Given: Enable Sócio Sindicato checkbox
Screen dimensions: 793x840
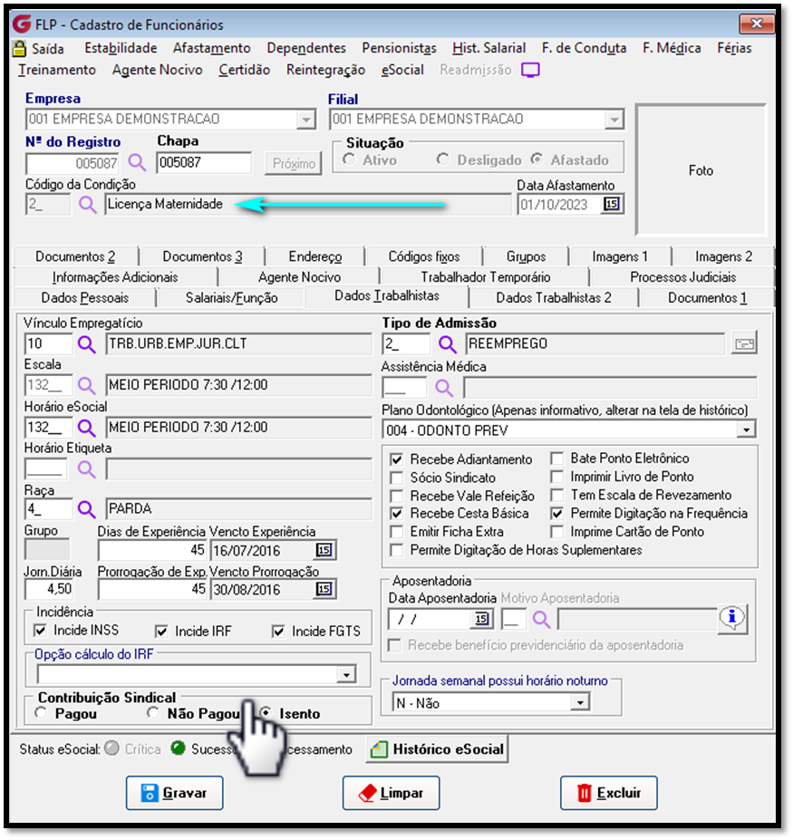Looking at the screenshot, I should click(x=397, y=478).
